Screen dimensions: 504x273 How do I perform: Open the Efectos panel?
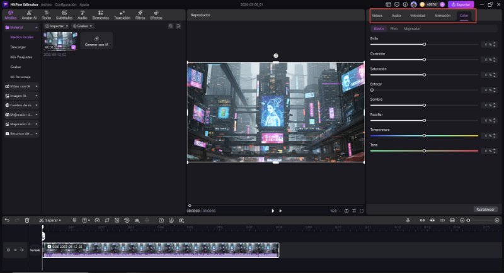click(x=156, y=15)
